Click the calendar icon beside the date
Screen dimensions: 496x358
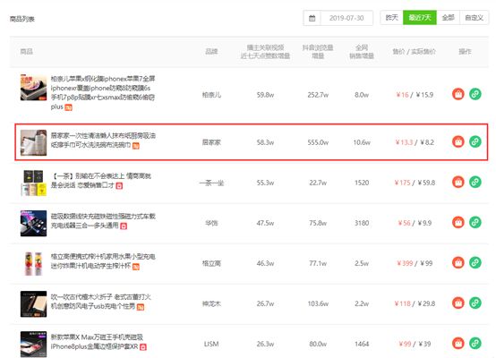312,18
